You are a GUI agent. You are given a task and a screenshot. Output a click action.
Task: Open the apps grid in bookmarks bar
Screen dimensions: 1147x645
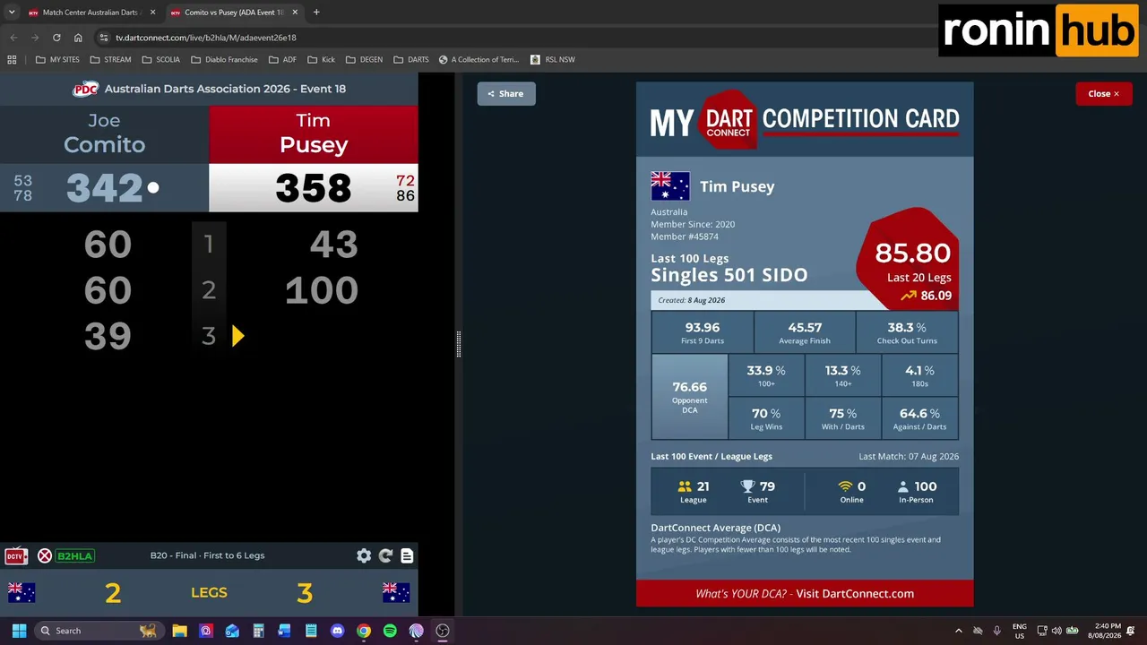pos(12,60)
